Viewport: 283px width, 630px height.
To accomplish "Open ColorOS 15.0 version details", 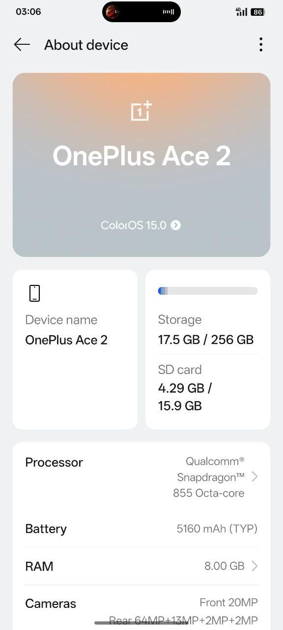I will (x=141, y=225).
